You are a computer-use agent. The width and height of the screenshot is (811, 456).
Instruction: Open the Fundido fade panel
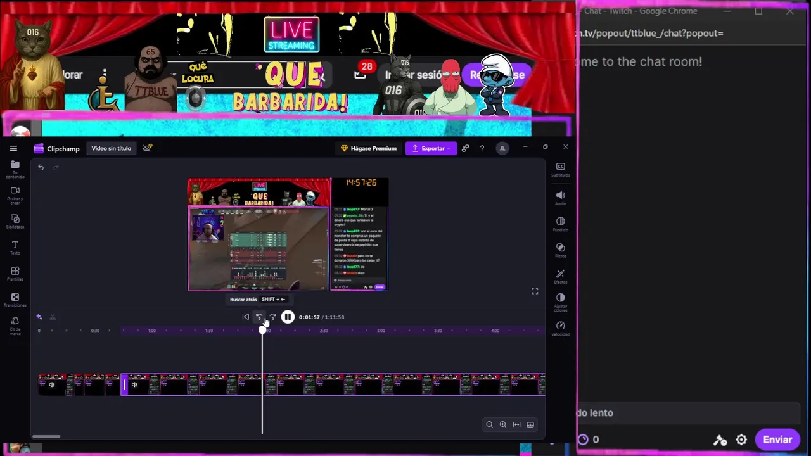[x=560, y=224]
